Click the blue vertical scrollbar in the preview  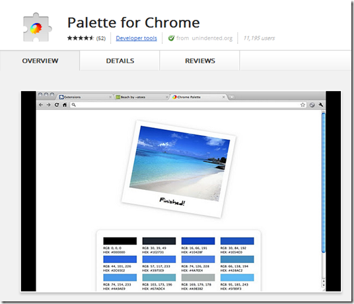pyautogui.click(x=324, y=183)
